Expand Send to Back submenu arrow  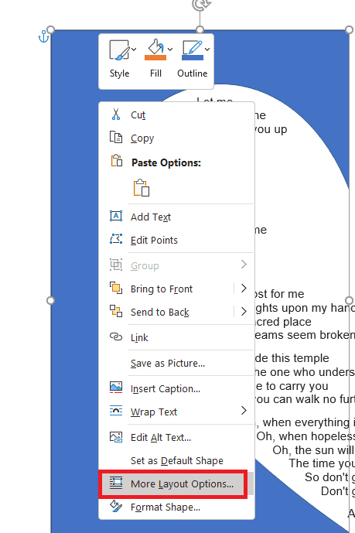click(x=244, y=312)
